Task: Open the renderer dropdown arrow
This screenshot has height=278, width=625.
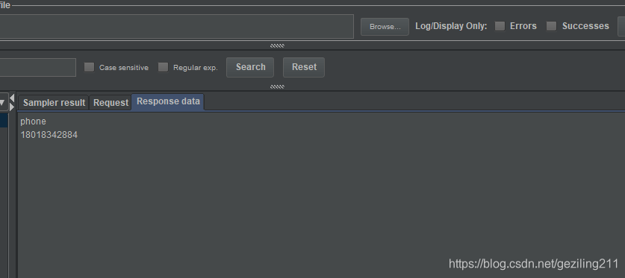Action: click(2, 103)
